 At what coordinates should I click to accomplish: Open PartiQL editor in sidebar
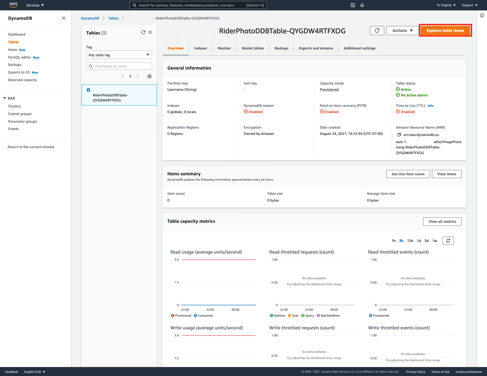tap(20, 57)
